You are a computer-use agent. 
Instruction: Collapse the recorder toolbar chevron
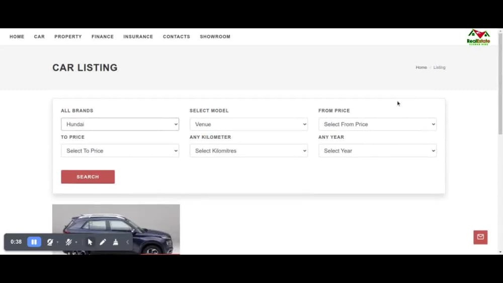click(127, 242)
